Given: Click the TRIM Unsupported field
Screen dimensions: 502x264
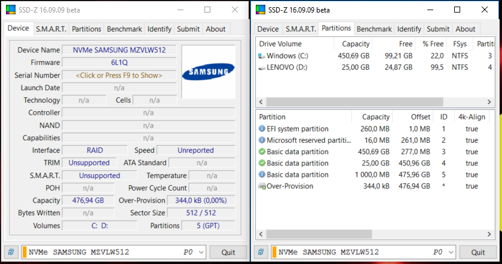Looking at the screenshot, I should coord(89,163).
